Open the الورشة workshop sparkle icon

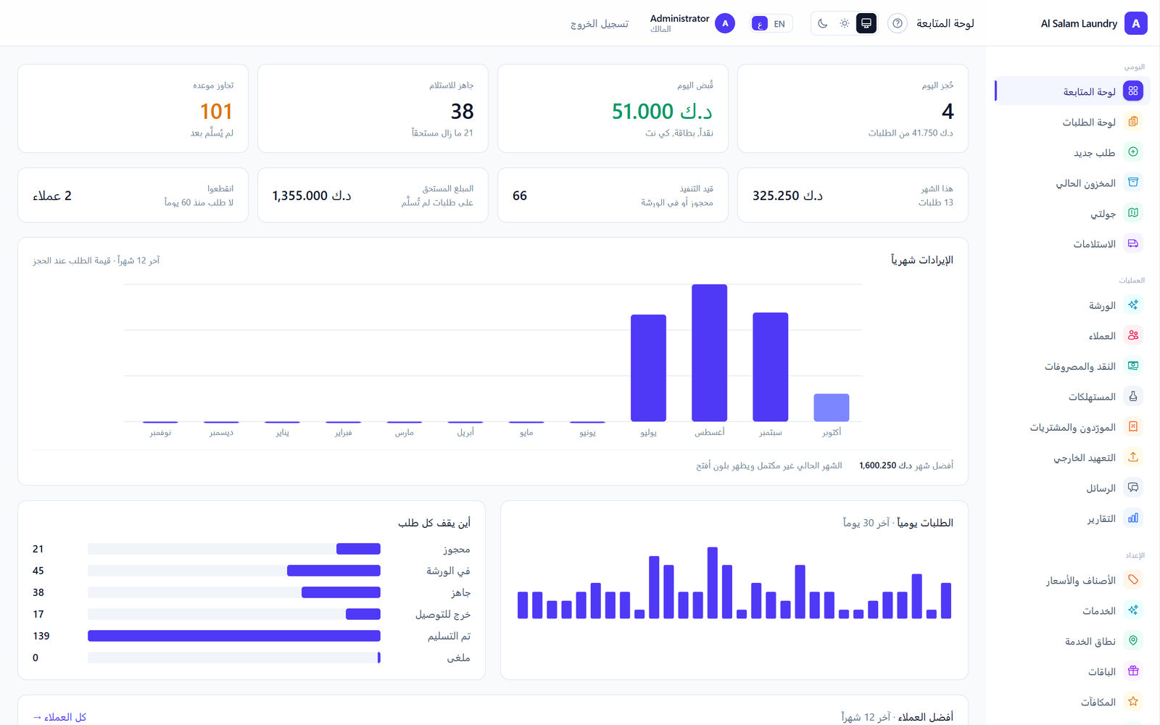pos(1132,304)
